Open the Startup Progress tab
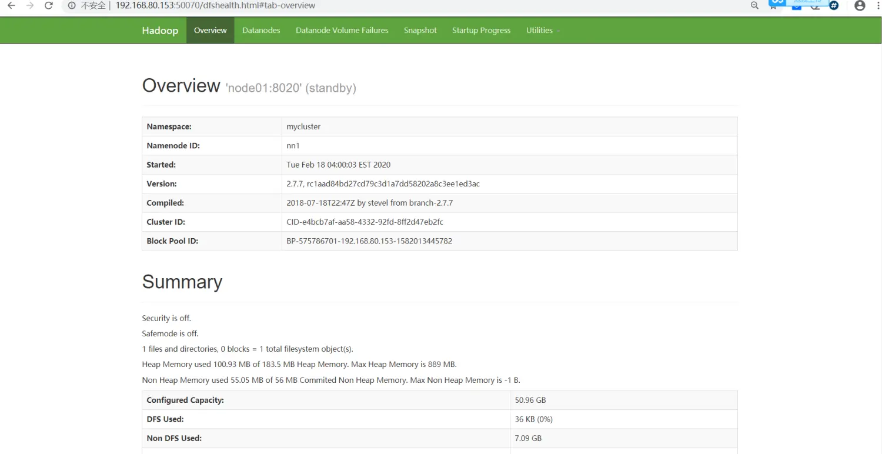Image resolution: width=882 pixels, height=454 pixels. pos(482,30)
